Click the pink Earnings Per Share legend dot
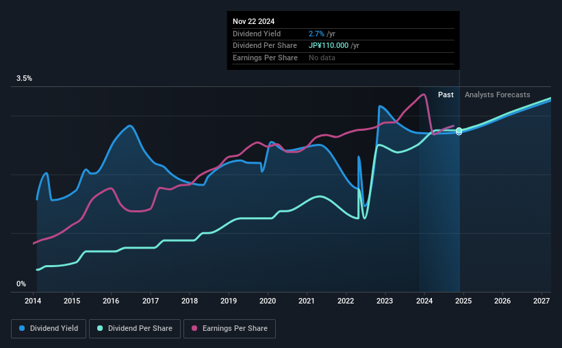This screenshot has height=348, width=562. pyautogui.click(x=194, y=329)
